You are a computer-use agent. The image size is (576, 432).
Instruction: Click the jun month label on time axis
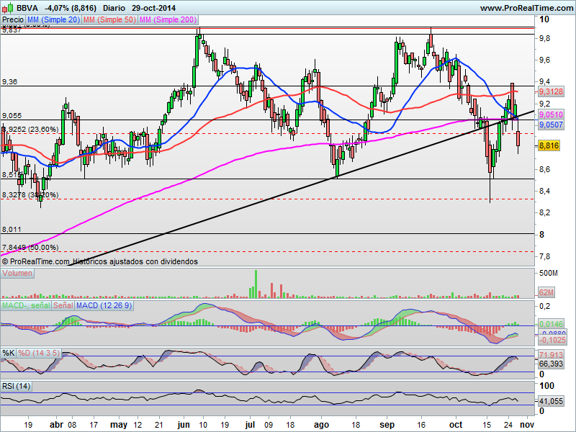(183, 425)
